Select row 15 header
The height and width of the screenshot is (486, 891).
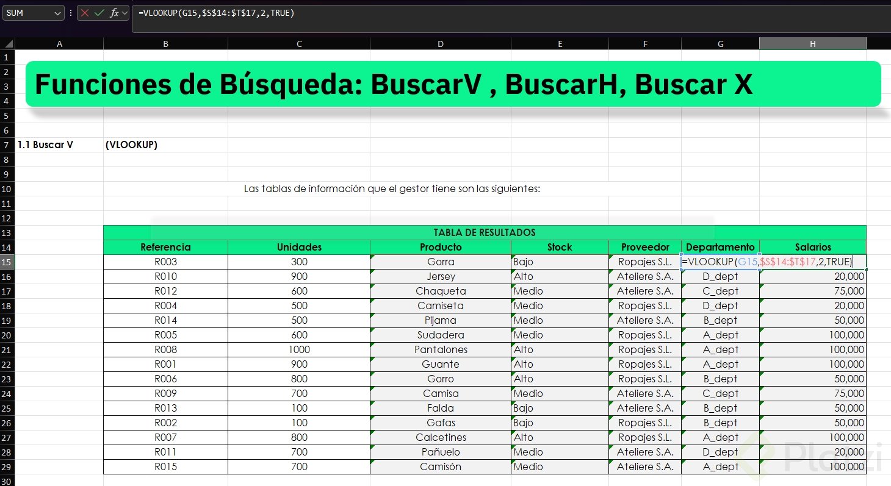click(x=7, y=262)
